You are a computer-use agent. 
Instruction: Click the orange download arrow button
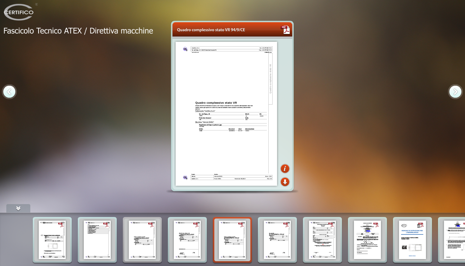[x=285, y=182]
